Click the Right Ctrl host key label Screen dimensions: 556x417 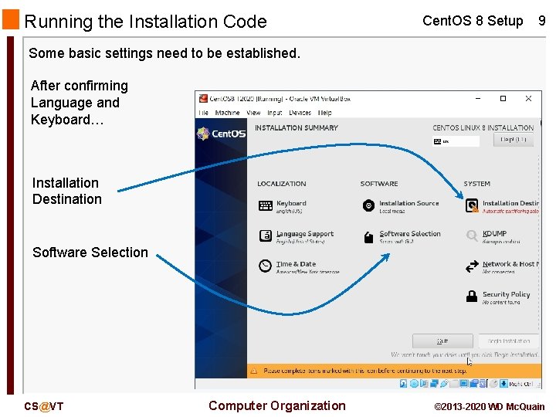(x=521, y=384)
